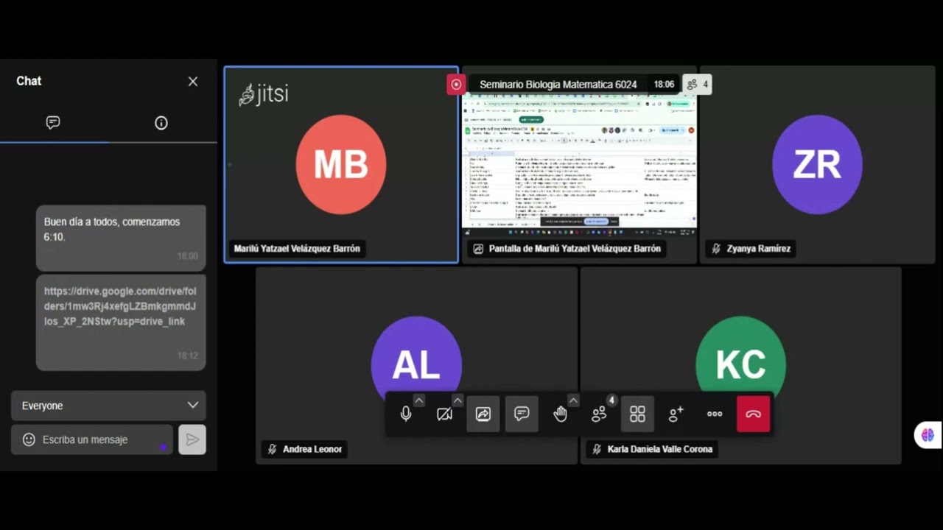Image resolution: width=943 pixels, height=530 pixels.
Task: Toggle the chat panel from toolbar
Action: [522, 414]
